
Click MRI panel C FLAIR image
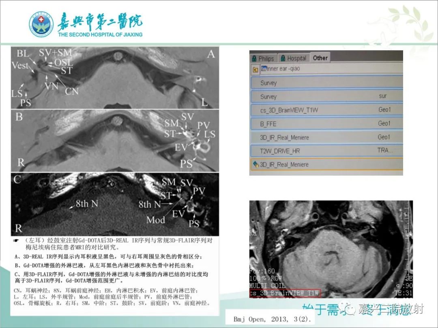[115, 204]
